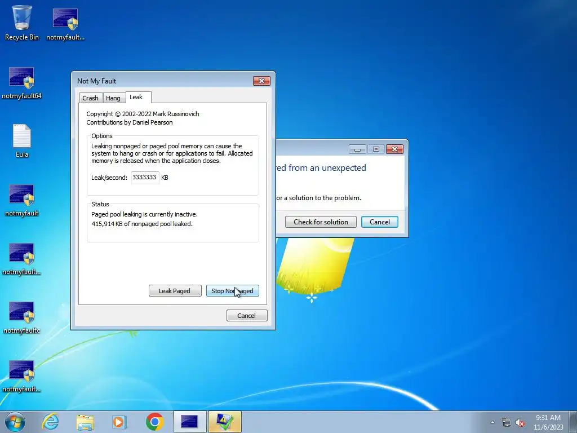Open the Windows Start menu orb
Viewport: 577px width, 433px height.
(15, 422)
